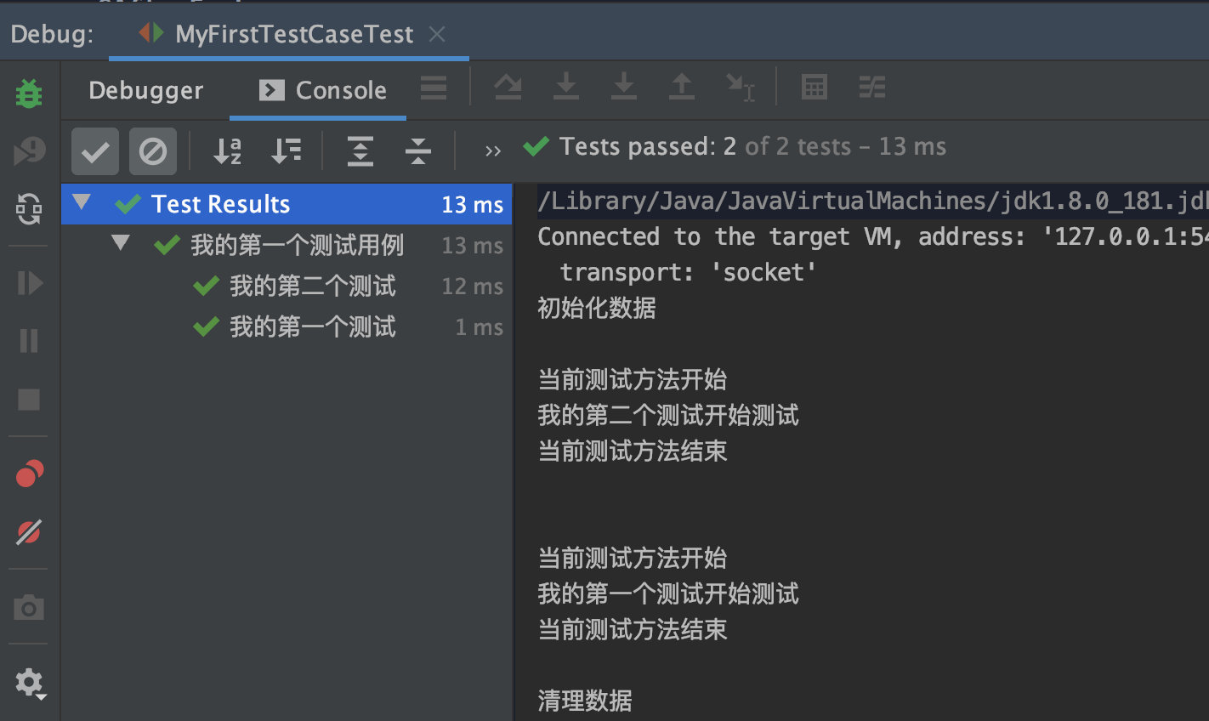
Task: Expand all test nodes
Action: tap(360, 151)
